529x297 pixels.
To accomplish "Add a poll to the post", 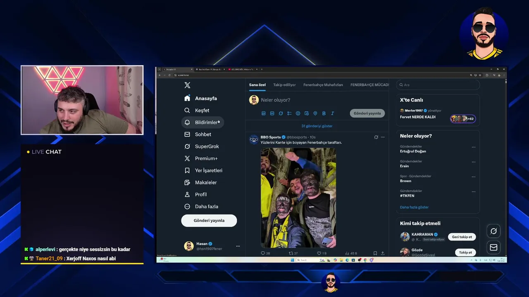I will (x=289, y=113).
